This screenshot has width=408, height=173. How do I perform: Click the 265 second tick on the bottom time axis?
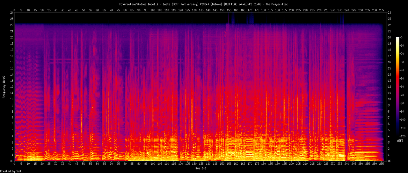pos(381,164)
